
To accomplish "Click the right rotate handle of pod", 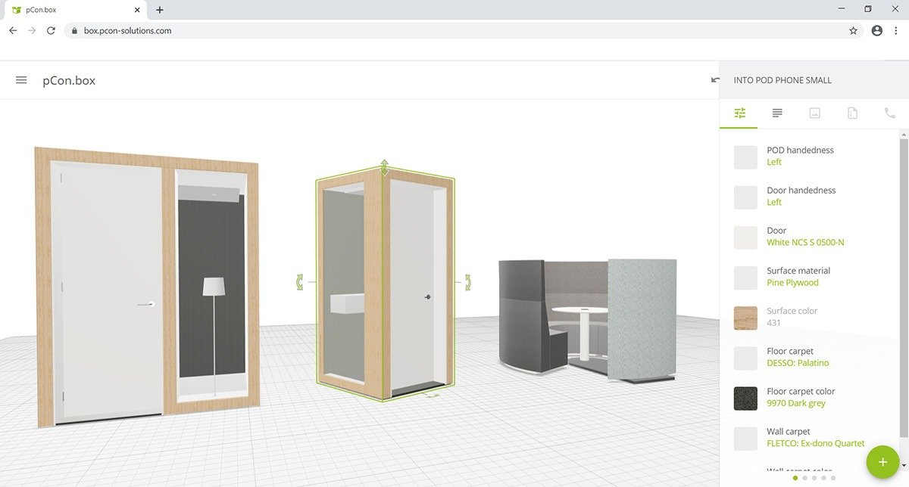I will click(x=467, y=282).
